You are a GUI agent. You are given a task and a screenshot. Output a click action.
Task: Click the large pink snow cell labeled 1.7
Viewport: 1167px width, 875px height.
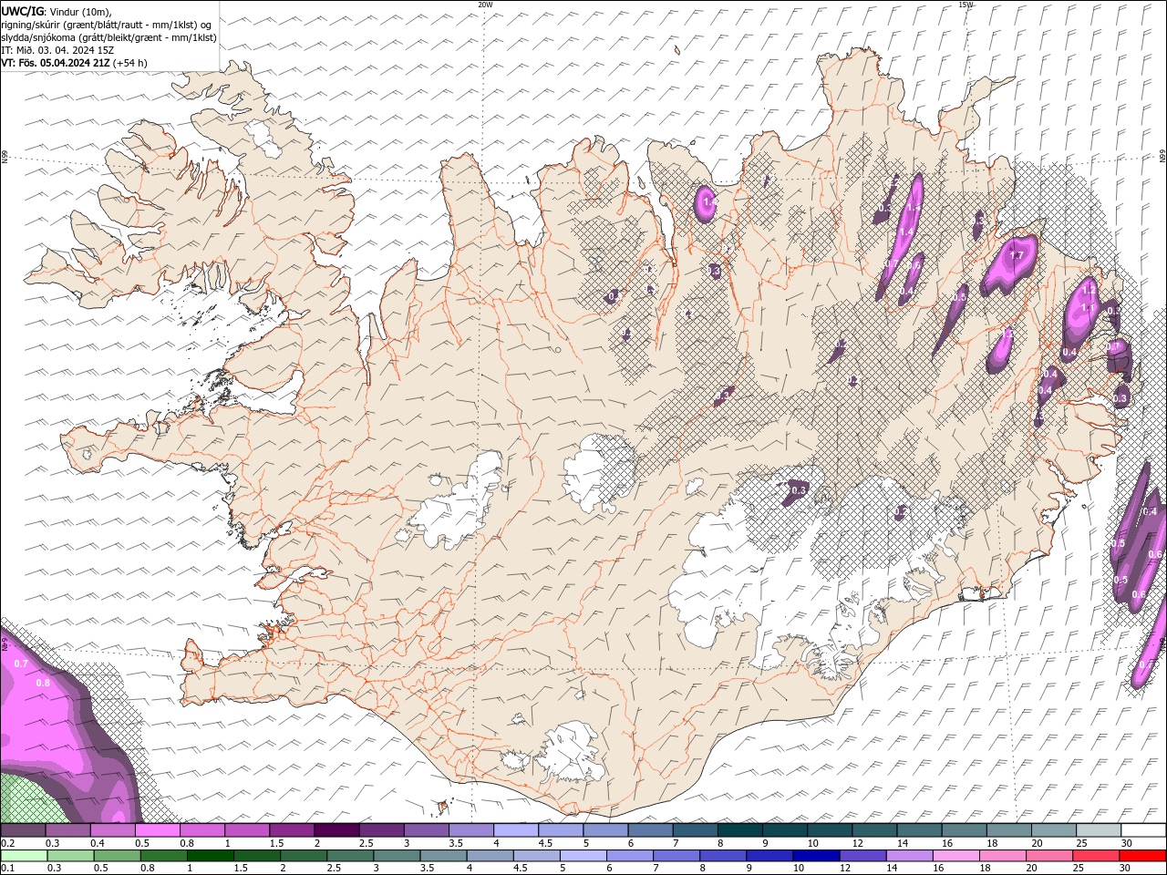1009,264
